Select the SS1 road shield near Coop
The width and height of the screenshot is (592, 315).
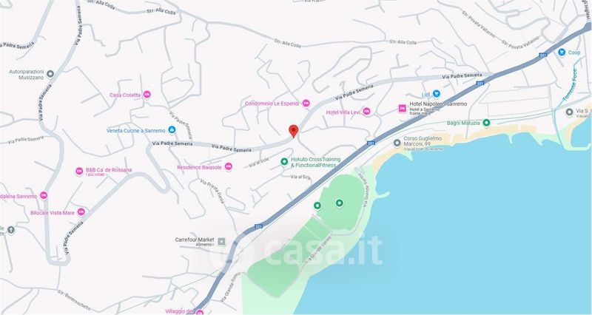pos(543,55)
